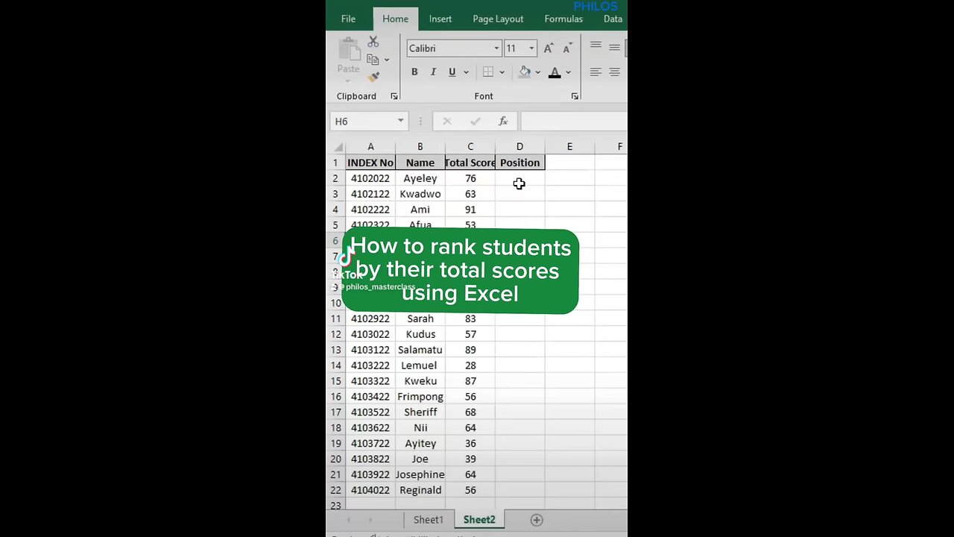Select Lemuel's score 28 cell
The width and height of the screenshot is (954, 537).
pyautogui.click(x=470, y=365)
